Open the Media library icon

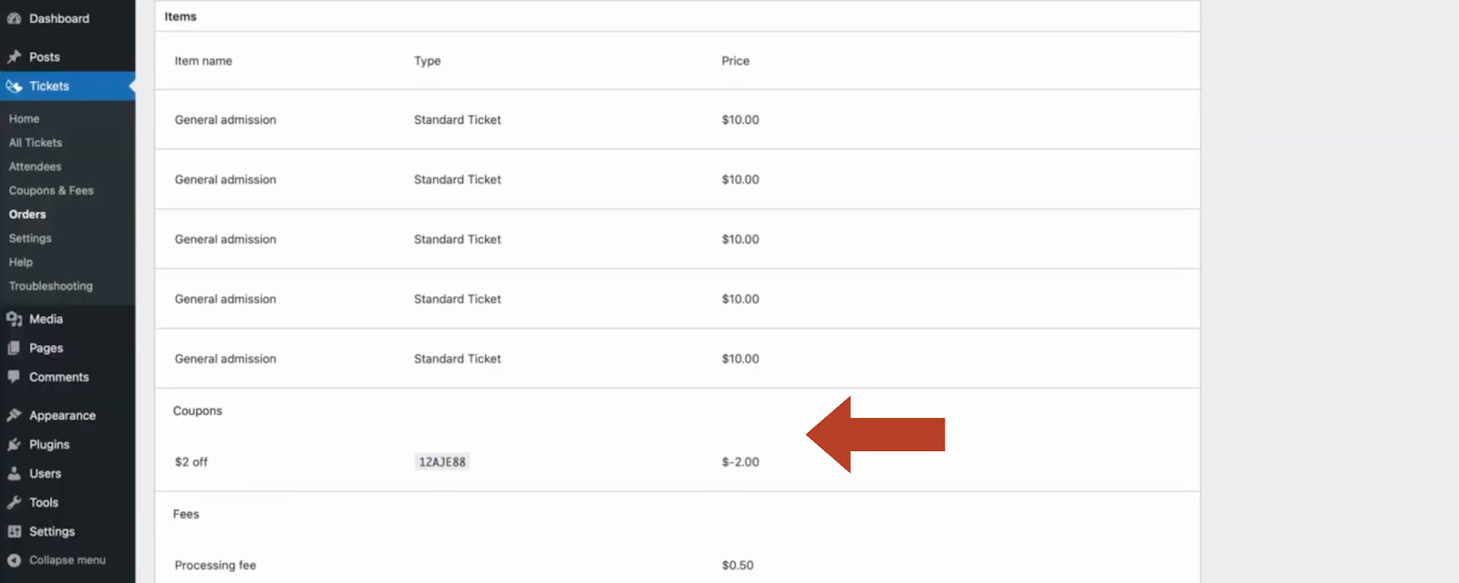(x=15, y=318)
